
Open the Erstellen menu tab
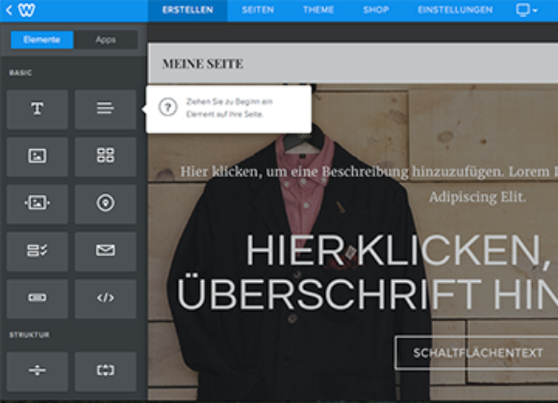(188, 11)
